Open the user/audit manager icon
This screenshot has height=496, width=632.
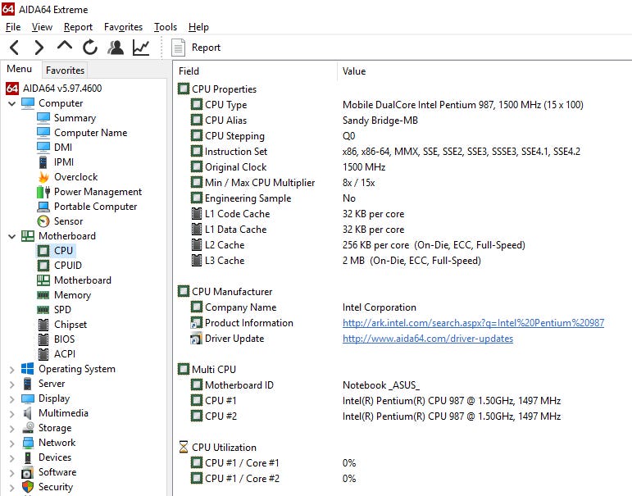coord(116,48)
